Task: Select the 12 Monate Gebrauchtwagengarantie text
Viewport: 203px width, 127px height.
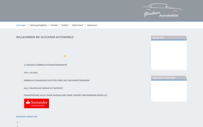Action: click(x=45, y=65)
